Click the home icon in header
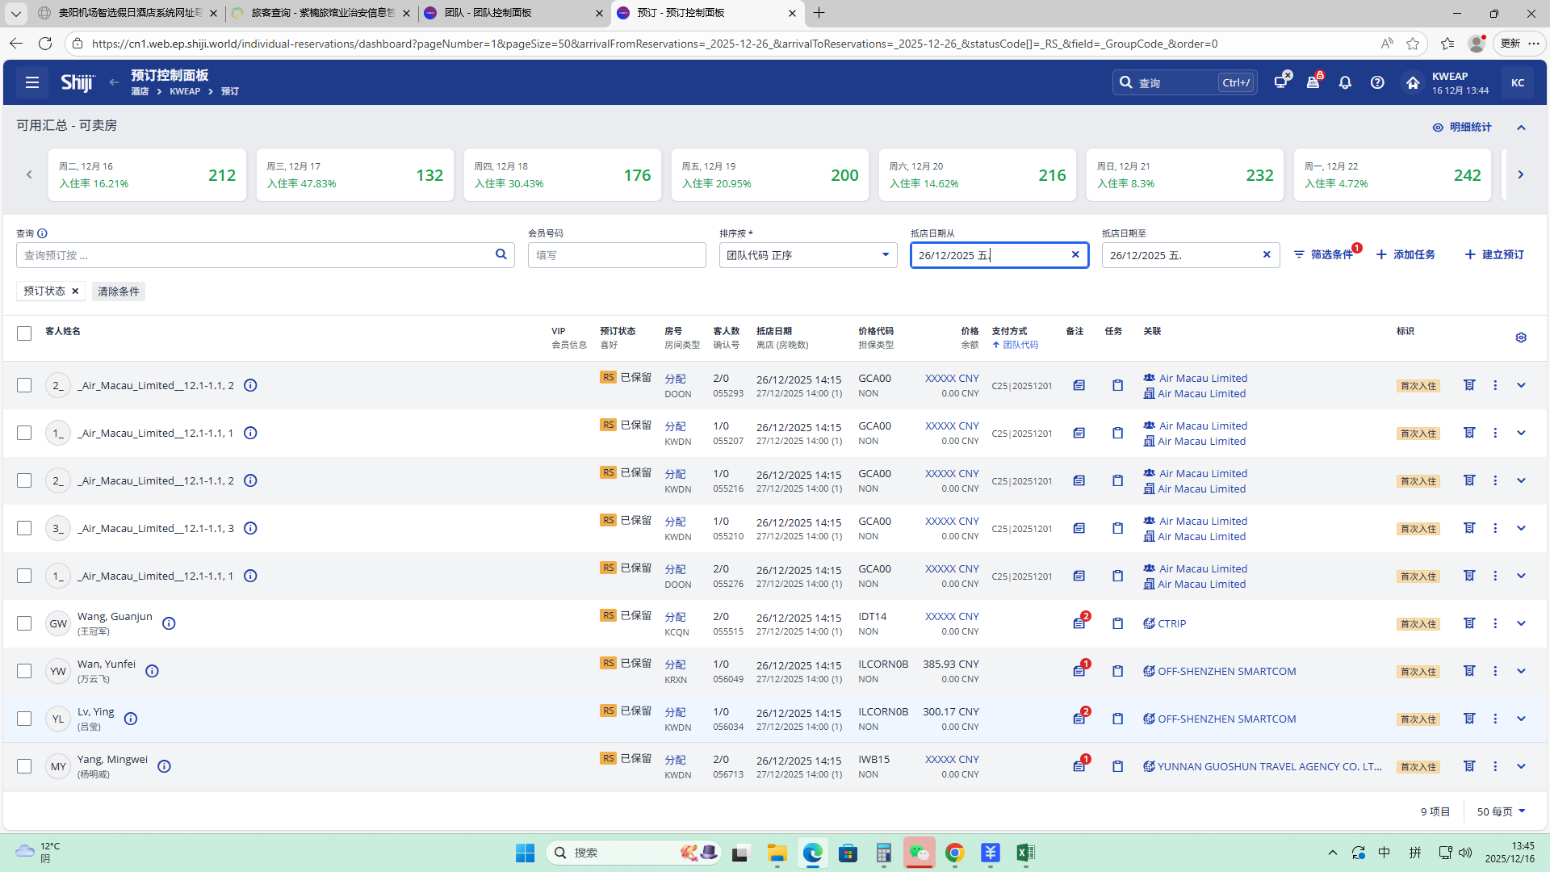Image resolution: width=1550 pixels, height=872 pixels. click(x=1412, y=82)
